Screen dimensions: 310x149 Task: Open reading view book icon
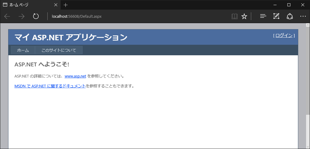234,16
